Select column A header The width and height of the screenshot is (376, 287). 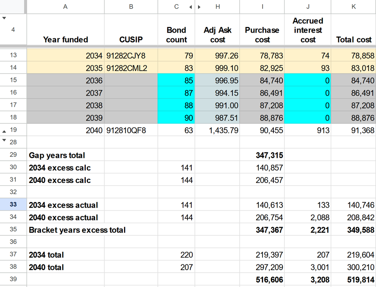tap(65, 7)
